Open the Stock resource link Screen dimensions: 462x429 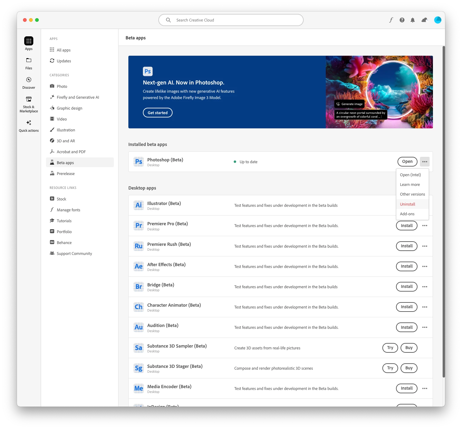point(80,199)
